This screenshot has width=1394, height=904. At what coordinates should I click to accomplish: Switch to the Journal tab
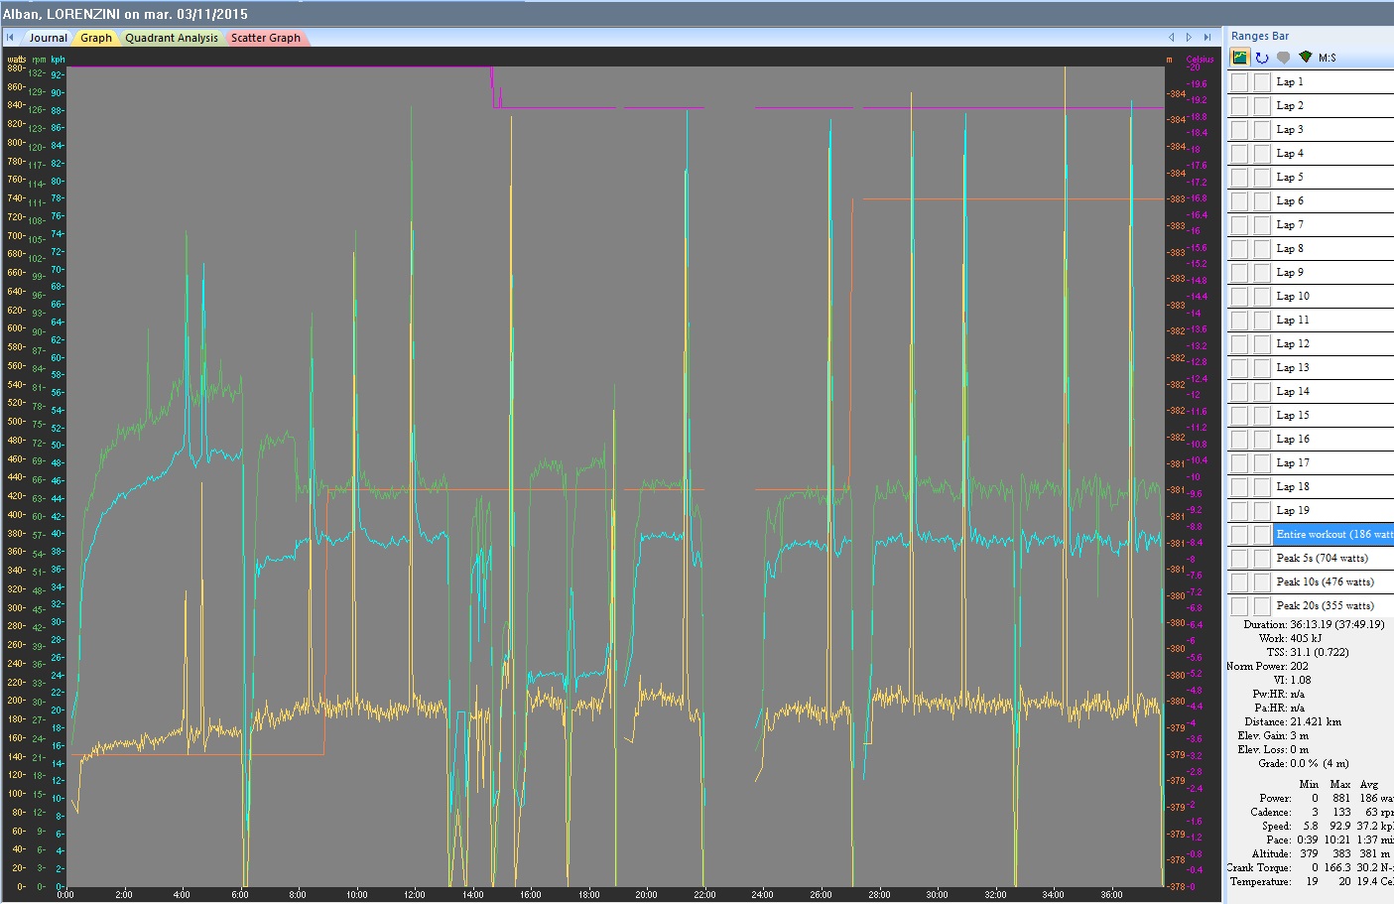pos(48,38)
